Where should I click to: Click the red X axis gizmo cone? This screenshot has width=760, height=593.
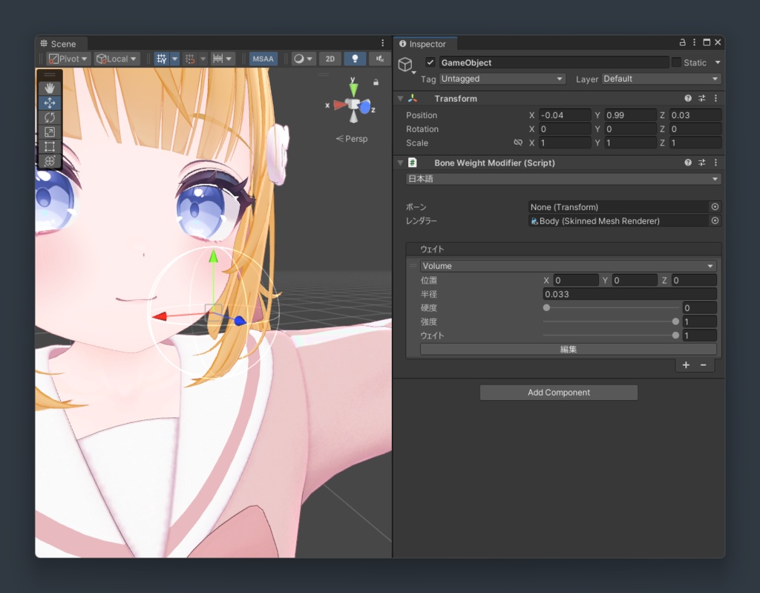(338, 105)
